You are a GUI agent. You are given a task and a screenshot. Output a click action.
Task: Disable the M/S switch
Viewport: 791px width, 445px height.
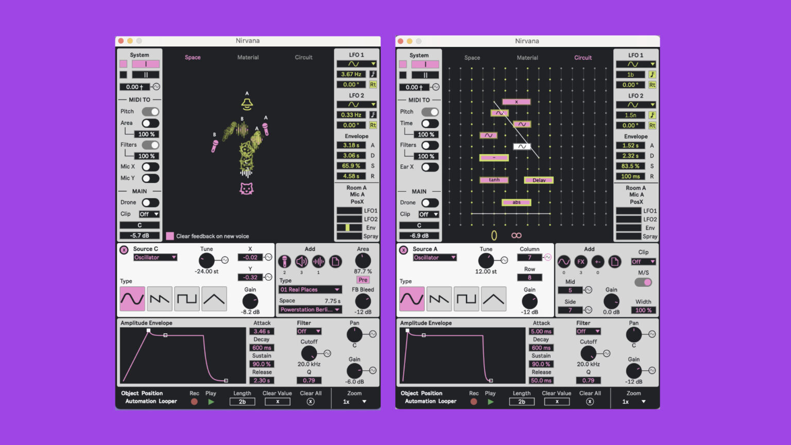click(643, 282)
